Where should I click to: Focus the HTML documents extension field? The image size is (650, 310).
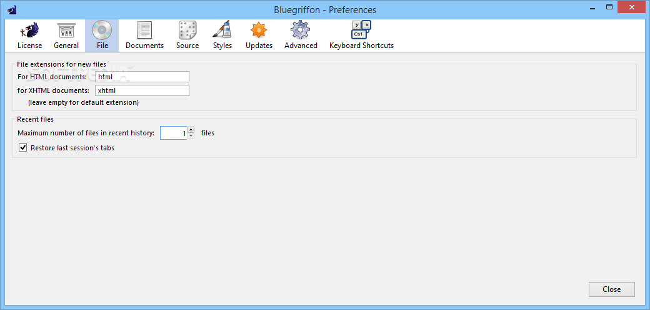142,77
